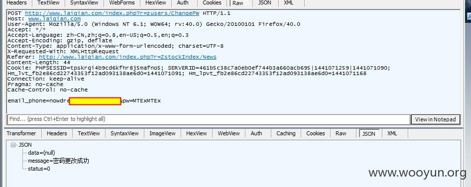The image size is (471, 187).
Task: Select the JSON root node label
Action: coord(25,145)
